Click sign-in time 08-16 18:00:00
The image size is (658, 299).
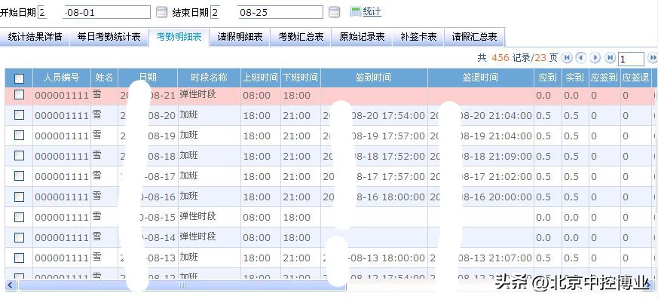(x=374, y=197)
